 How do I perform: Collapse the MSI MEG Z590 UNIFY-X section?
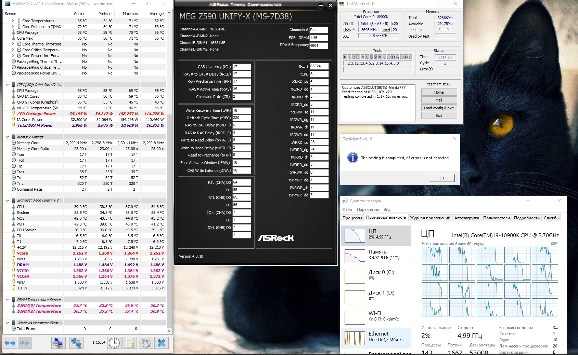pyautogui.click(x=8, y=201)
